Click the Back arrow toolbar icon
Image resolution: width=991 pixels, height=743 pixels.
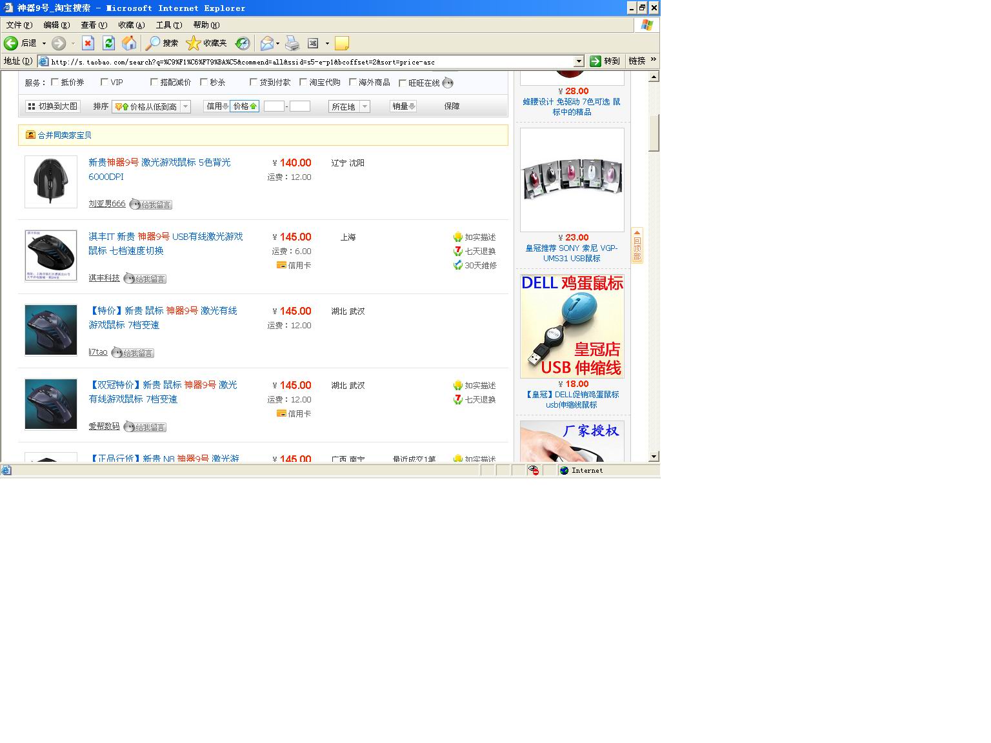[x=11, y=43]
